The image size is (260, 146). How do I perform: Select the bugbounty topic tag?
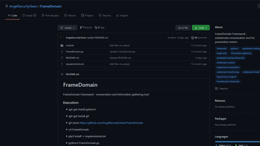pos(221,53)
